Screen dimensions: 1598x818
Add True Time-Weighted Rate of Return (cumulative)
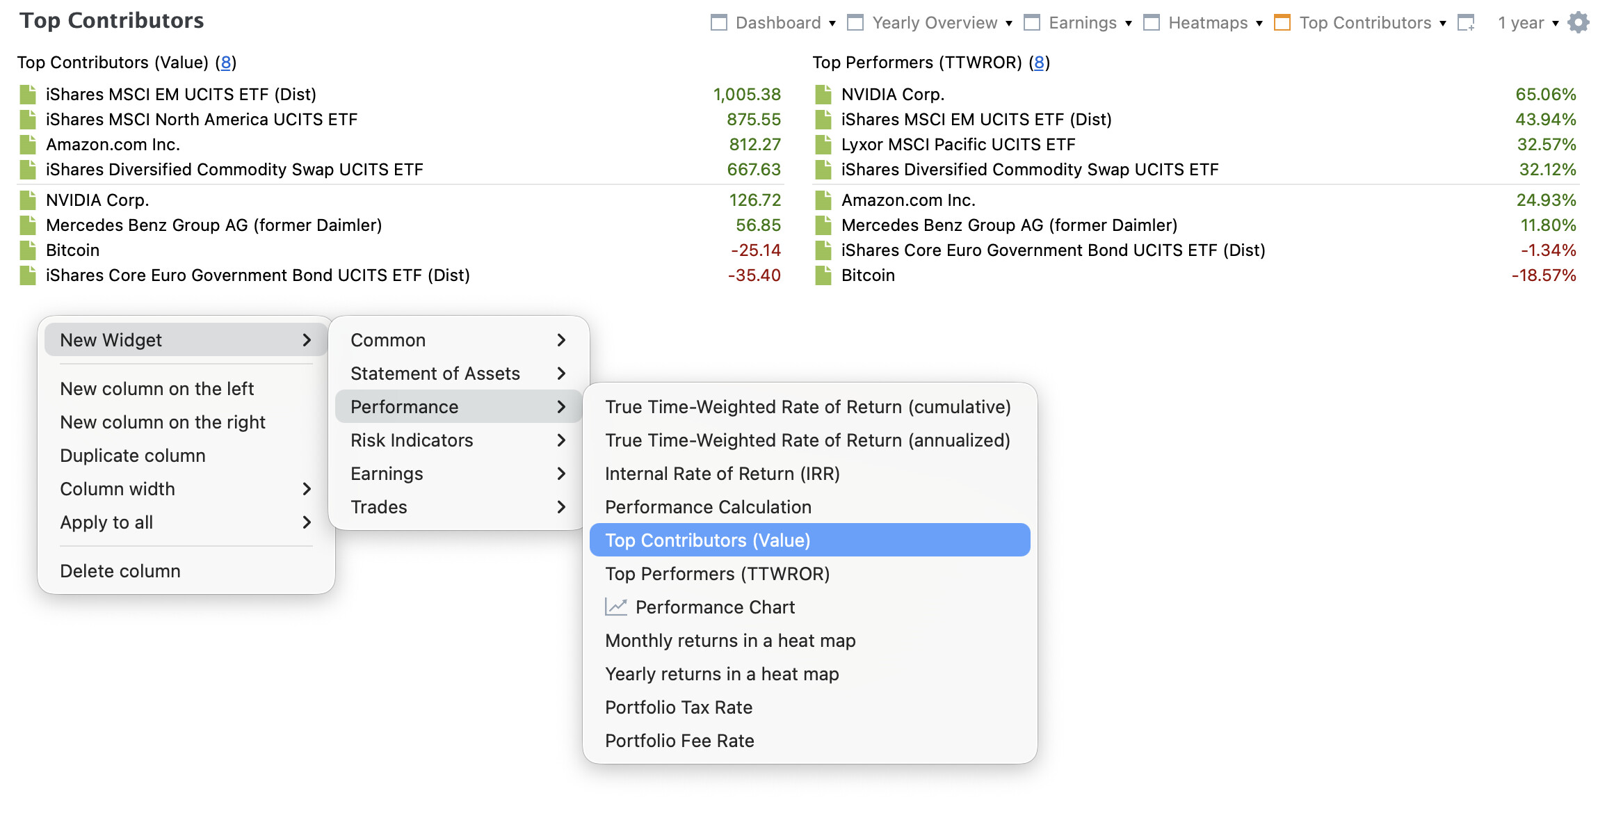click(x=810, y=407)
